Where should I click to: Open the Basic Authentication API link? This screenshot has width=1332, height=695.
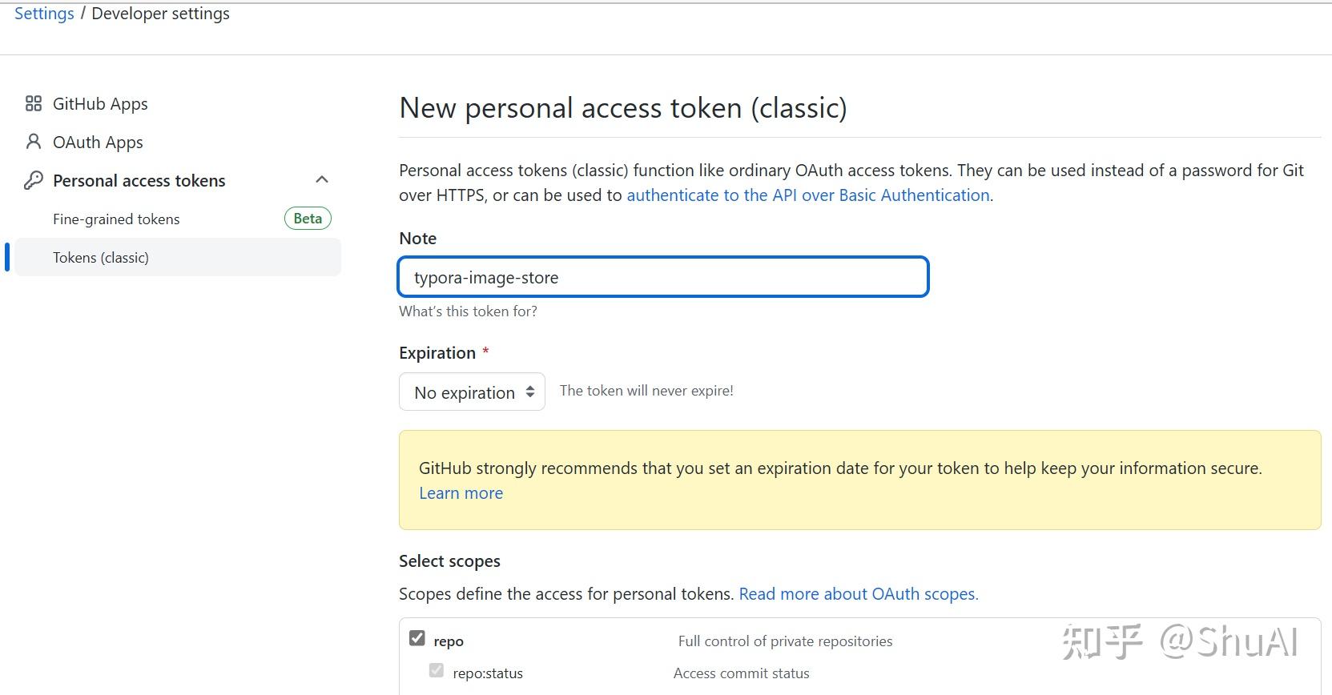(808, 195)
